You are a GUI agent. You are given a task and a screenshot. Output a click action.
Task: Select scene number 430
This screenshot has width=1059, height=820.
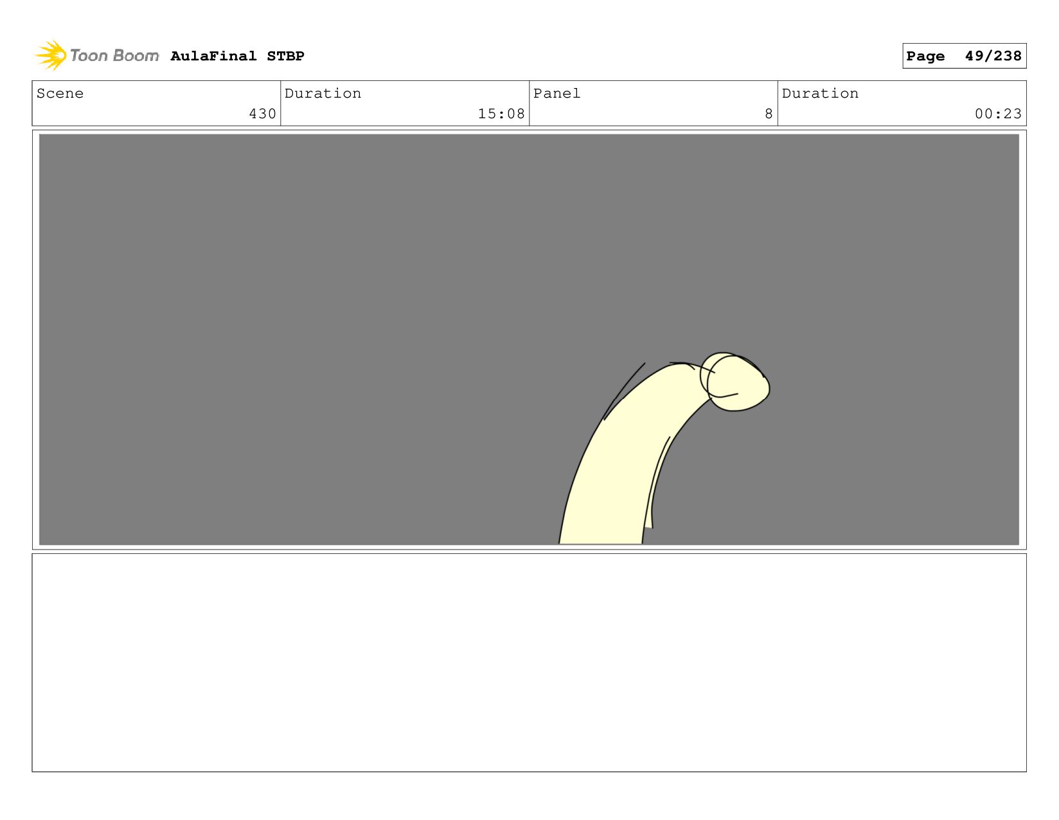tap(262, 114)
